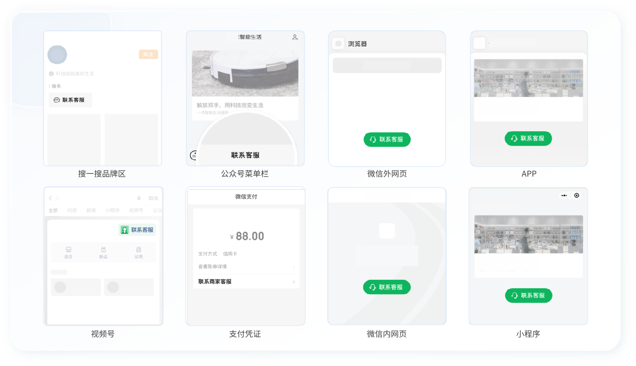
Task: Click the profile icon beside 智能生活 title
Action: [x=295, y=37]
